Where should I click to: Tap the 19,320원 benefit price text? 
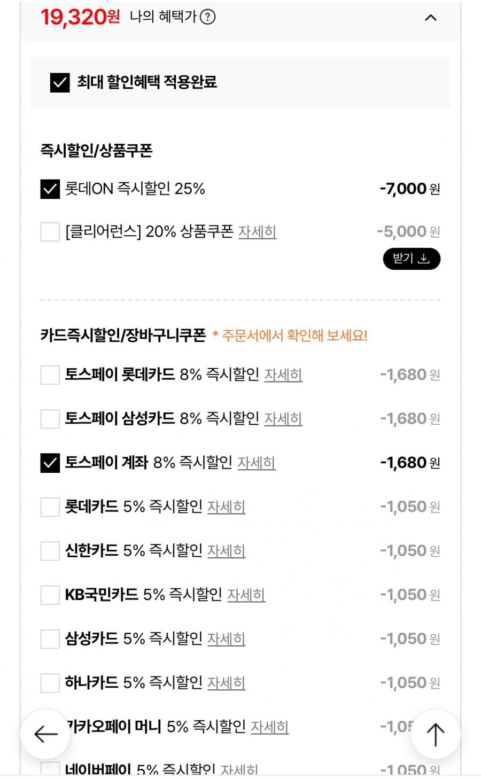tap(80, 17)
